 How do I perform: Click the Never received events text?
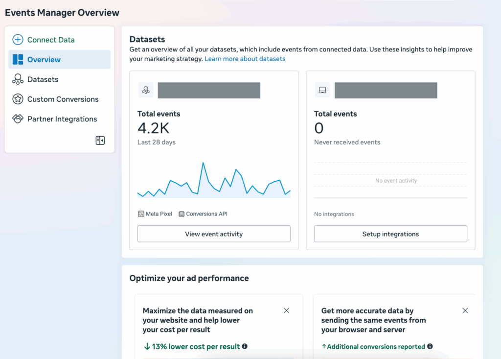pos(347,143)
